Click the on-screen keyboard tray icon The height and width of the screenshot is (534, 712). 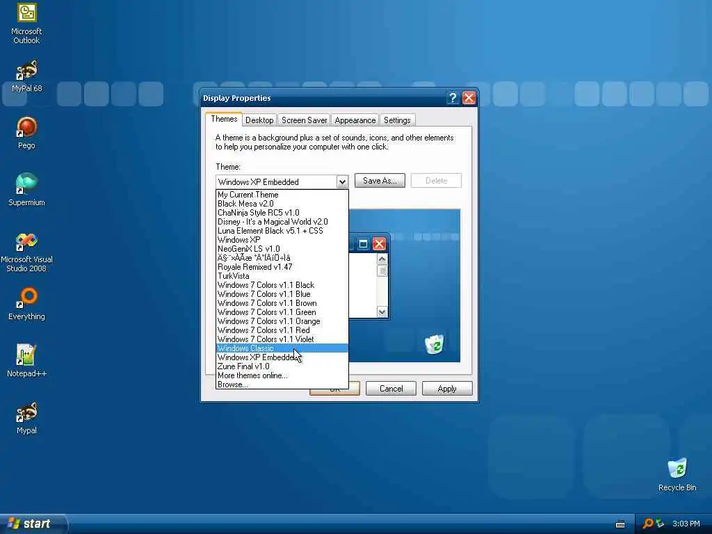tap(620, 524)
